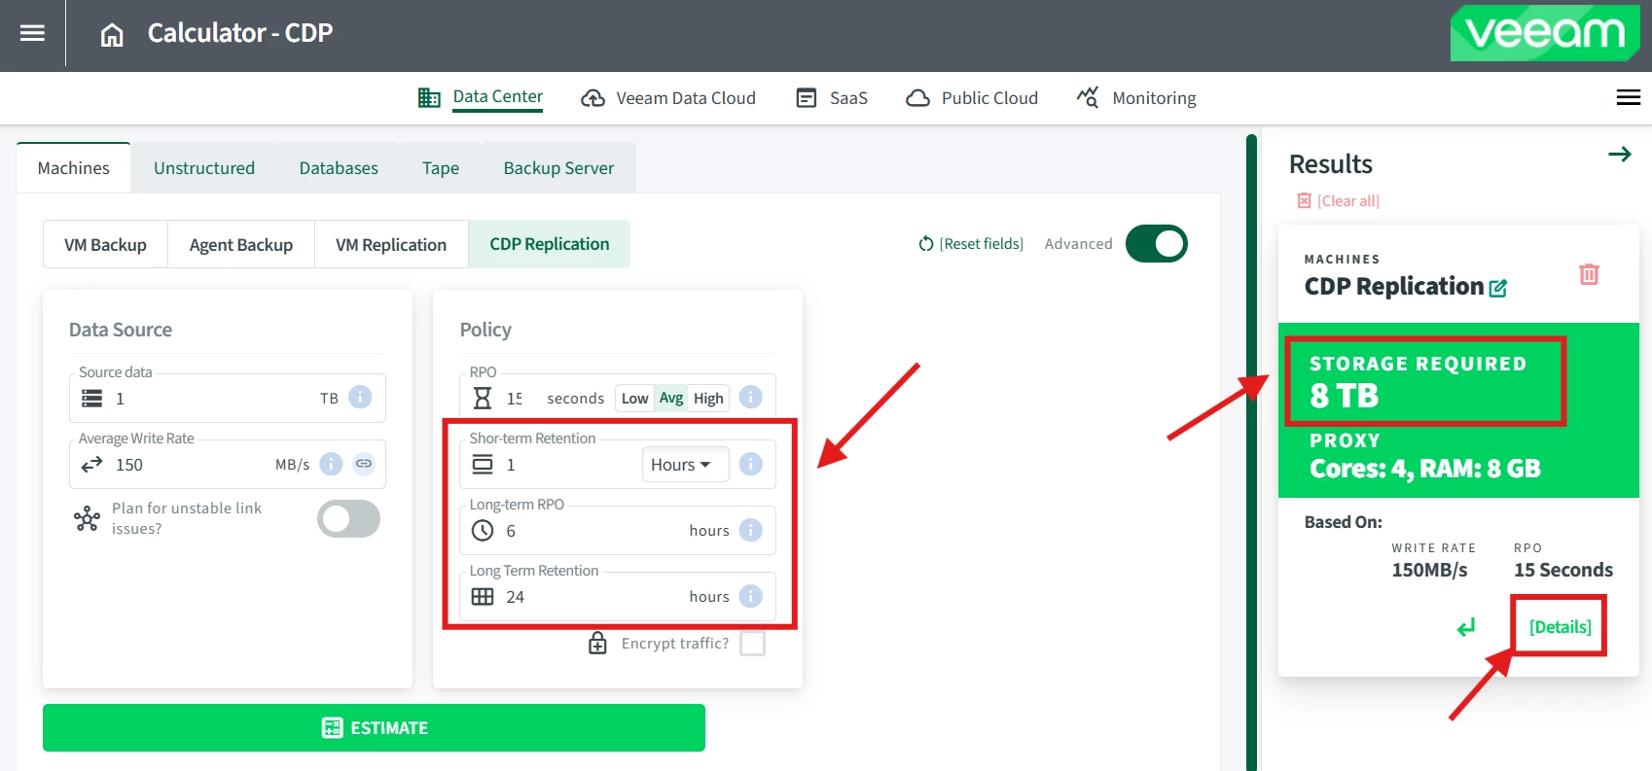Enable Plan for unstable link issues toggle
1652x771 pixels.
(348, 518)
